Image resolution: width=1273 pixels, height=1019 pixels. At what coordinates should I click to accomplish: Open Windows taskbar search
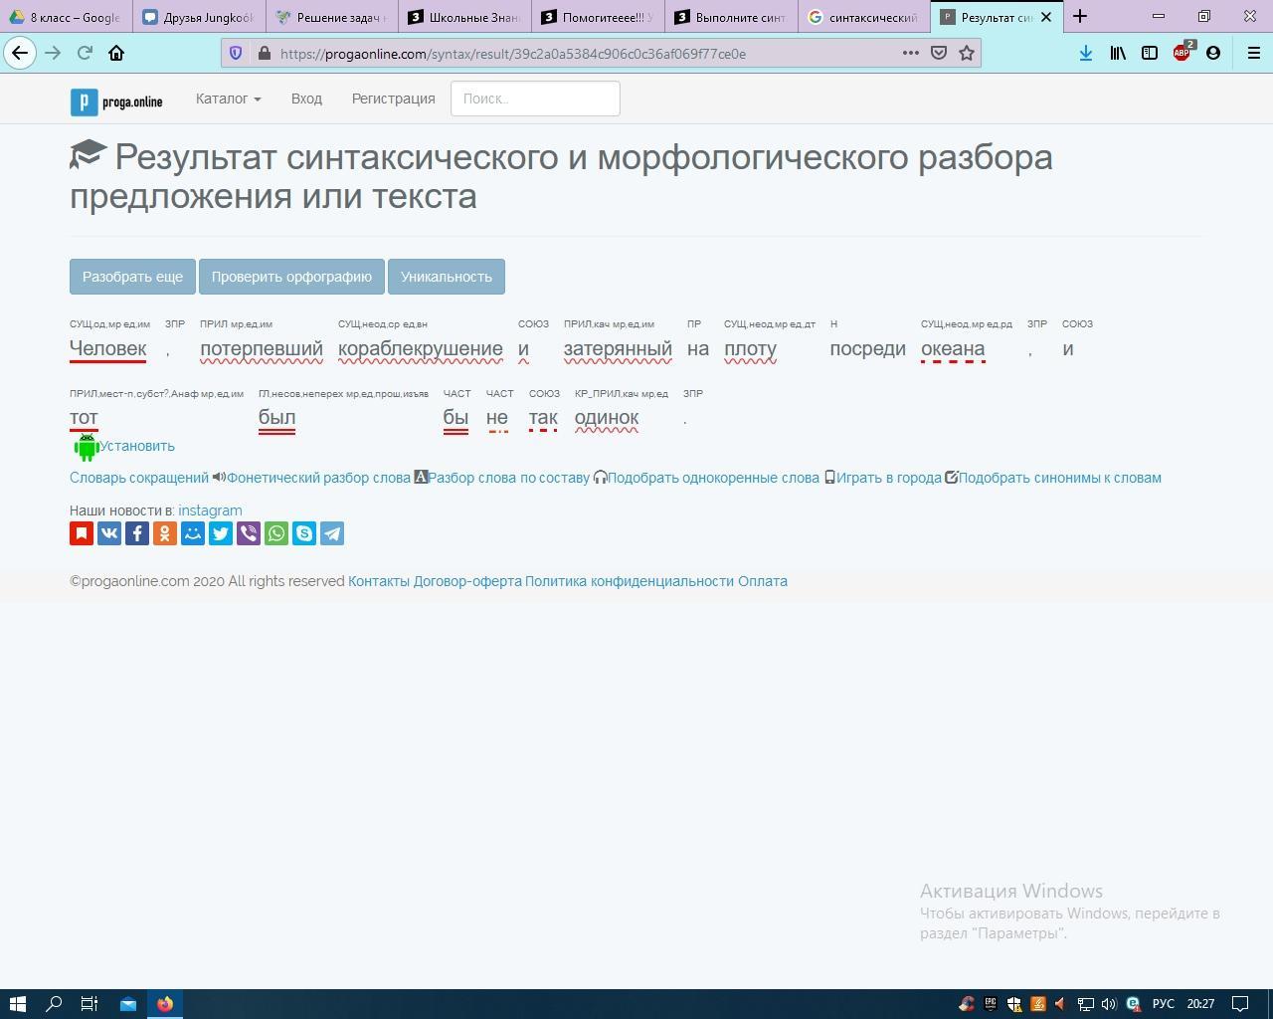click(54, 1004)
